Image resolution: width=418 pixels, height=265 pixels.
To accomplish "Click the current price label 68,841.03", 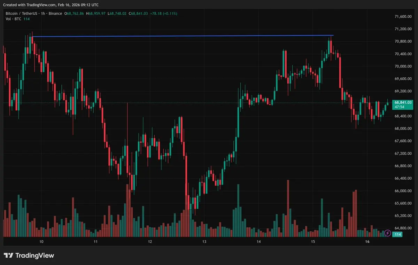I will pos(403,102).
